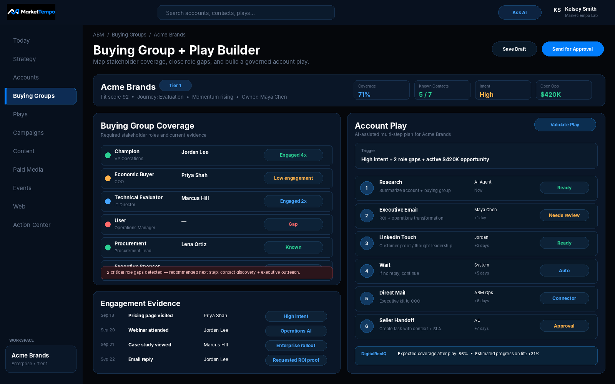The height and width of the screenshot is (384, 615).
Task: Click the Requested ROI proof tag
Action: pyautogui.click(x=296, y=360)
